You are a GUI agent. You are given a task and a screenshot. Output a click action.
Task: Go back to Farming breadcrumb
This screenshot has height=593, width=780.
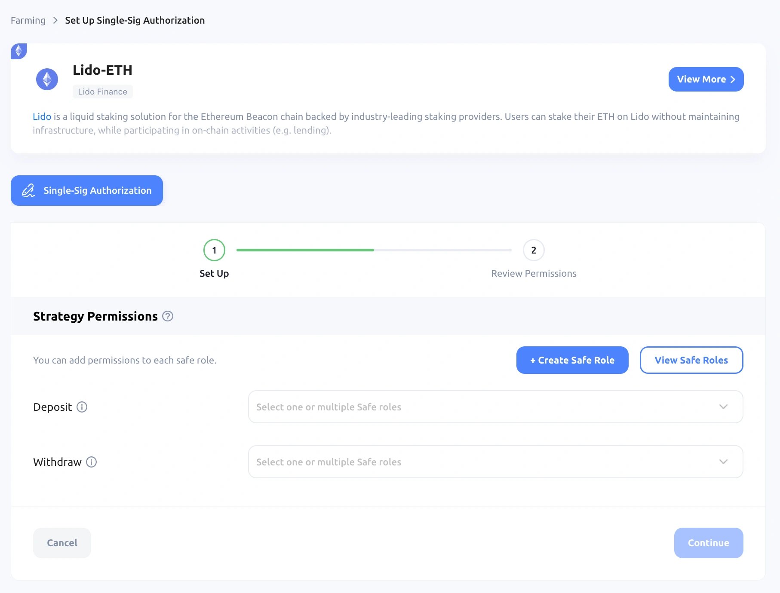[28, 20]
